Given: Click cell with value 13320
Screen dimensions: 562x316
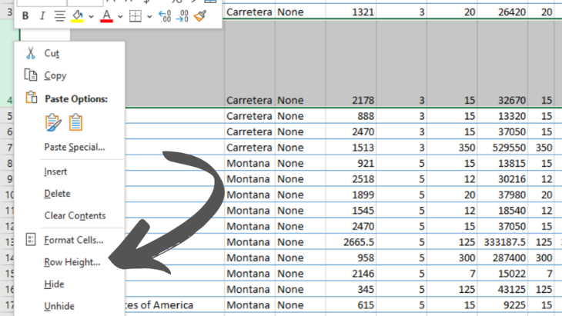Looking at the screenshot, I should coord(502,116).
